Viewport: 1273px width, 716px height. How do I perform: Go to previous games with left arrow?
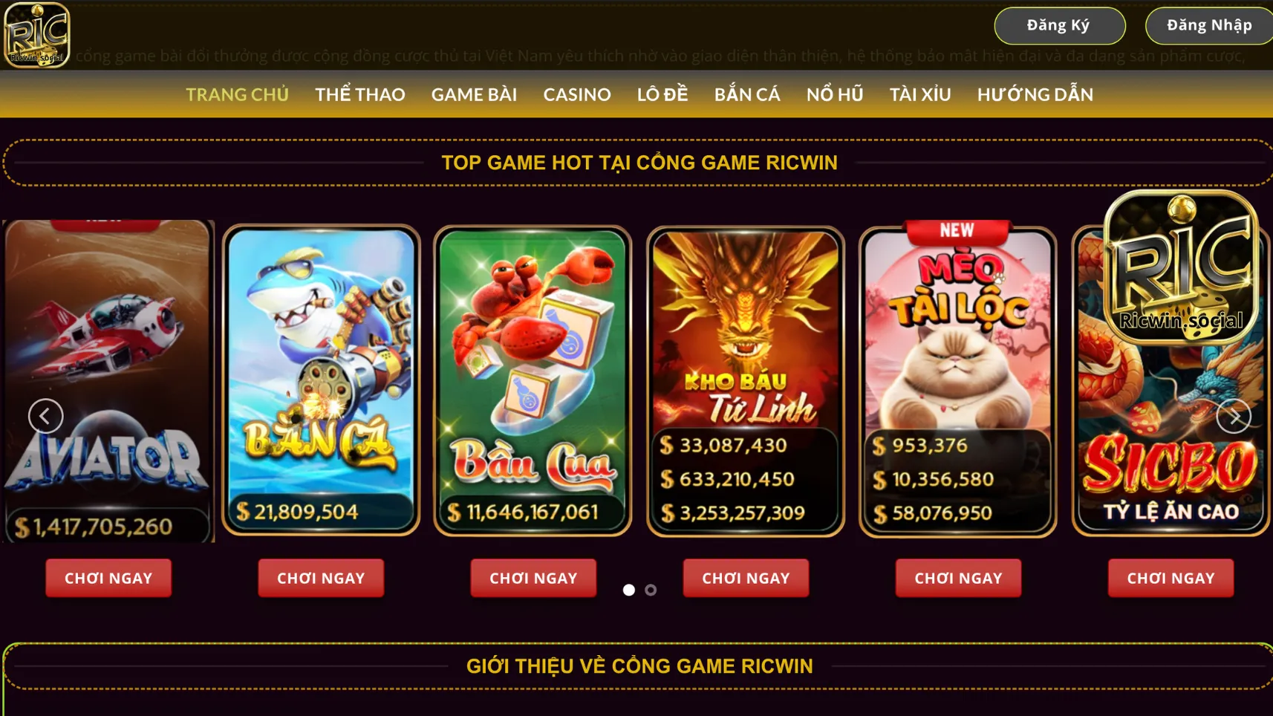click(45, 416)
